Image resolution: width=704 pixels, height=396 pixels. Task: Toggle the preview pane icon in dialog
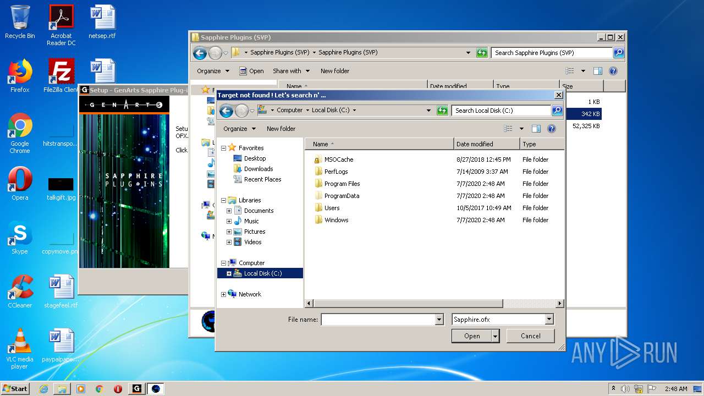click(x=536, y=129)
